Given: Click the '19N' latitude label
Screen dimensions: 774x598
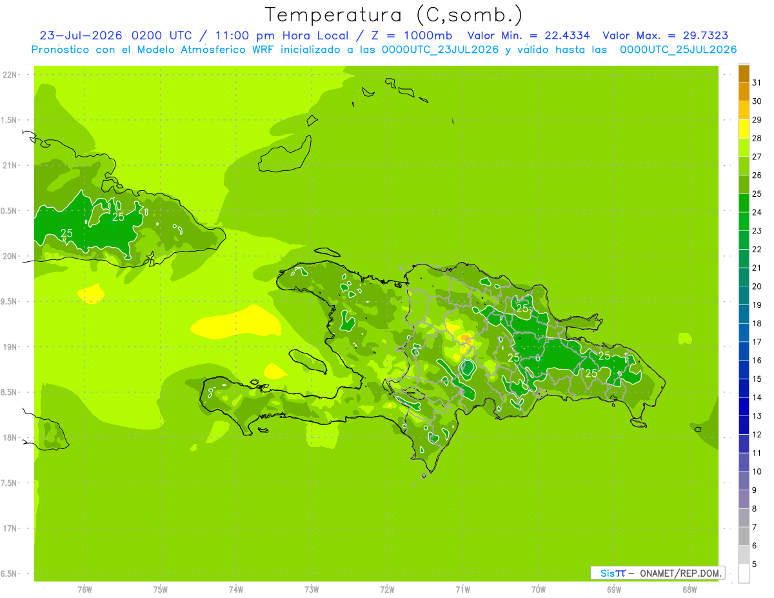Looking at the screenshot, I should (10, 347).
